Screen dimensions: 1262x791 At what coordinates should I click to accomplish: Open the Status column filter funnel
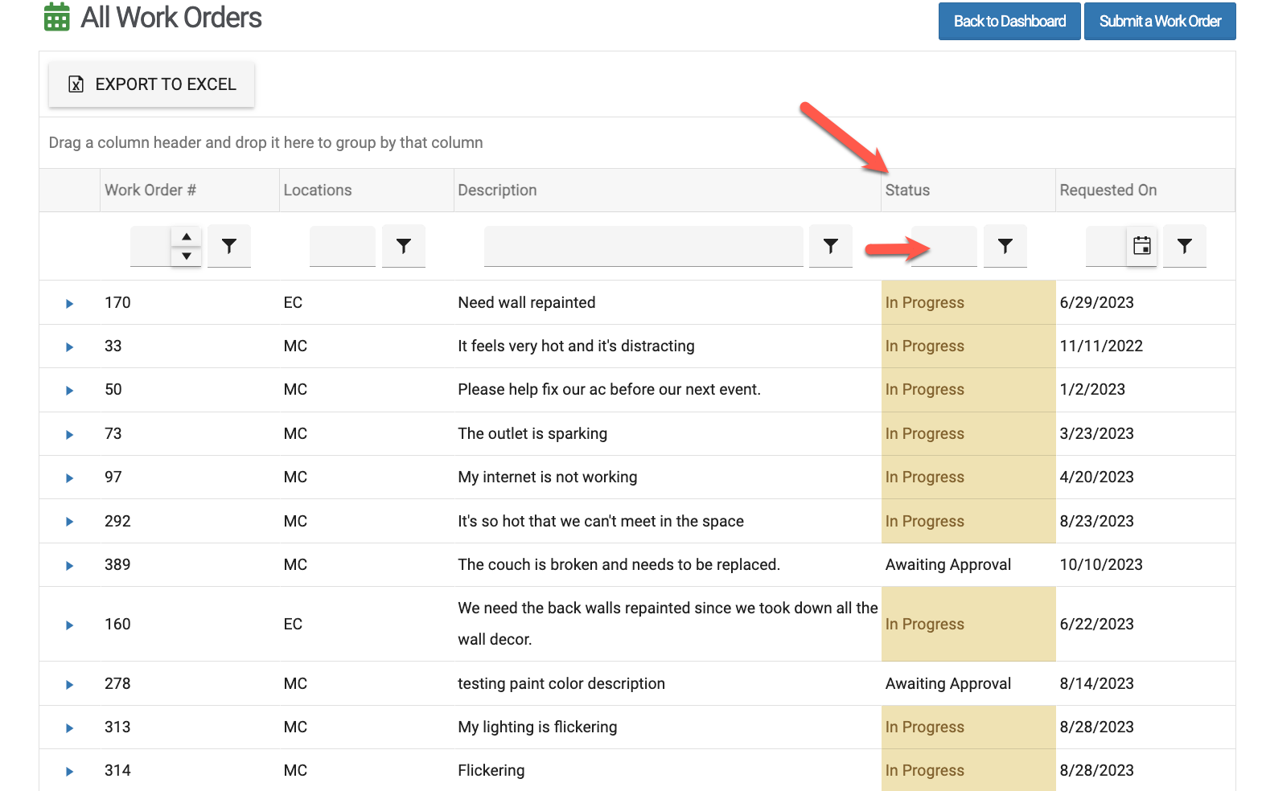coord(1005,246)
